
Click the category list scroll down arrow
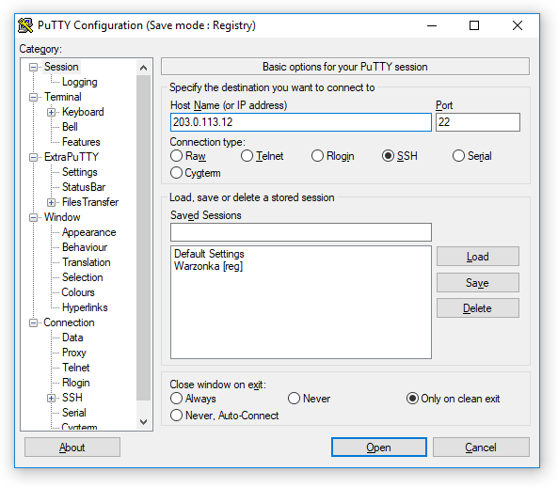(x=143, y=422)
